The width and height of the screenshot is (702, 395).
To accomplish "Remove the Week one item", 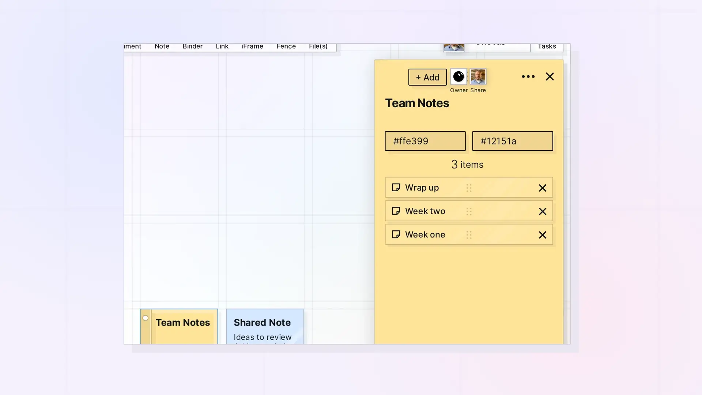I will tap(543, 235).
